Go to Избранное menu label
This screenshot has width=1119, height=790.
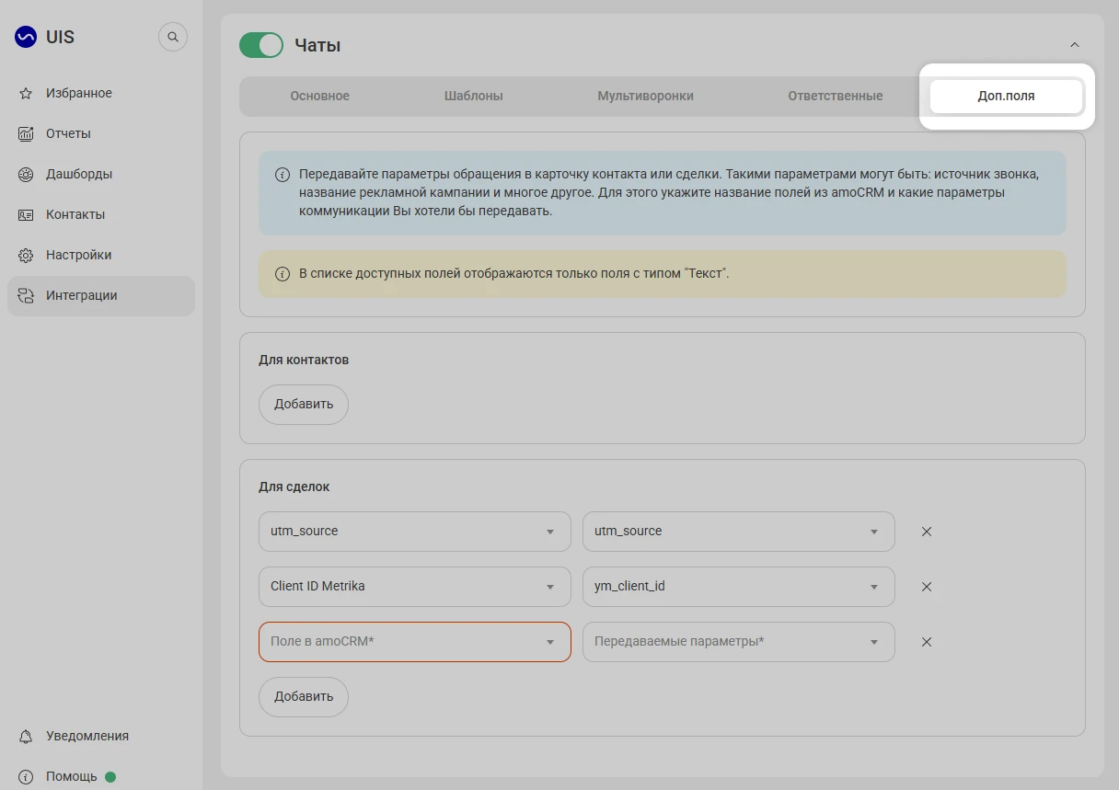[79, 93]
